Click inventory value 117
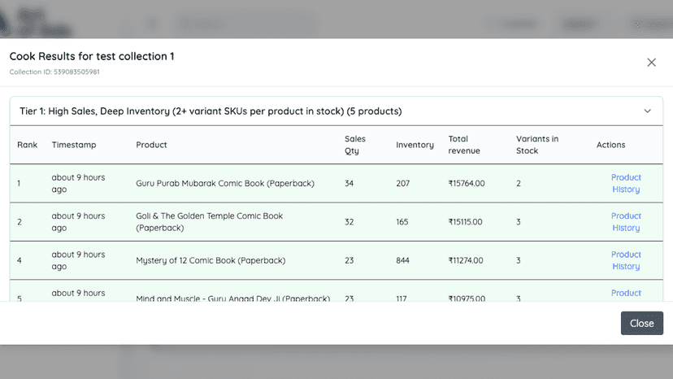The width and height of the screenshot is (673, 379). [401, 298]
